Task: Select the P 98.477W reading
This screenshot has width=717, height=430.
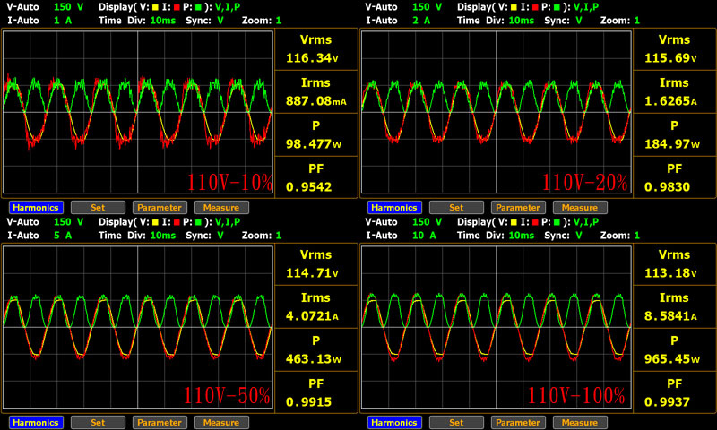Action: point(316,134)
